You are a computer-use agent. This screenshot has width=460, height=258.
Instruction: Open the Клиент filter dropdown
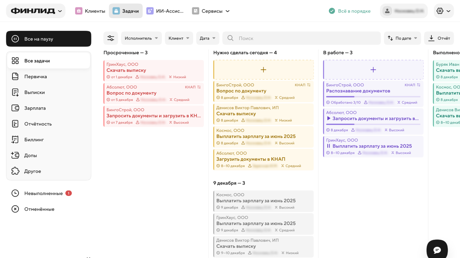(x=179, y=38)
